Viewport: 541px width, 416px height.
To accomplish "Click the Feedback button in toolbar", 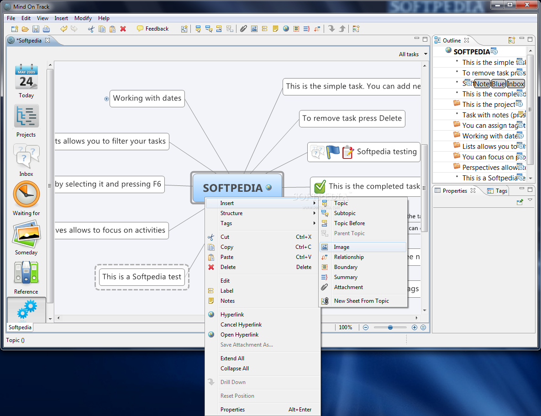I will tap(153, 29).
